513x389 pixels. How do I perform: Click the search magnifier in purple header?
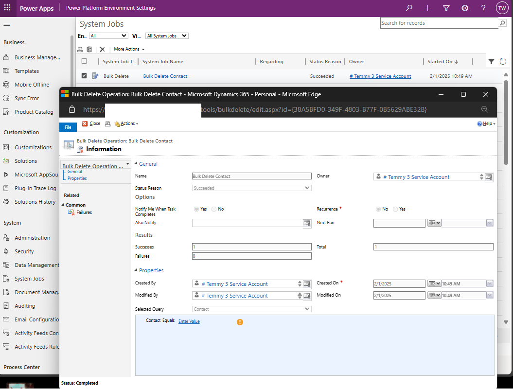pos(408,8)
